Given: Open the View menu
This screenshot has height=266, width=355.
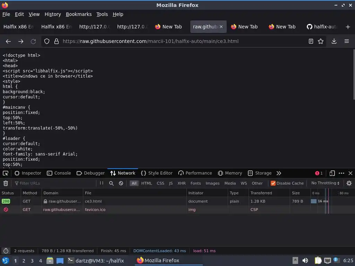Looking at the screenshot, I should [34, 14].
